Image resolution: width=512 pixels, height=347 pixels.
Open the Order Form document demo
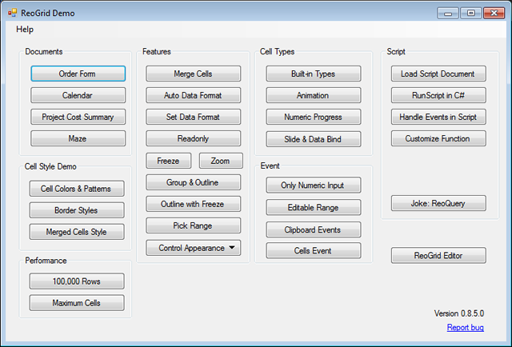[78, 74]
